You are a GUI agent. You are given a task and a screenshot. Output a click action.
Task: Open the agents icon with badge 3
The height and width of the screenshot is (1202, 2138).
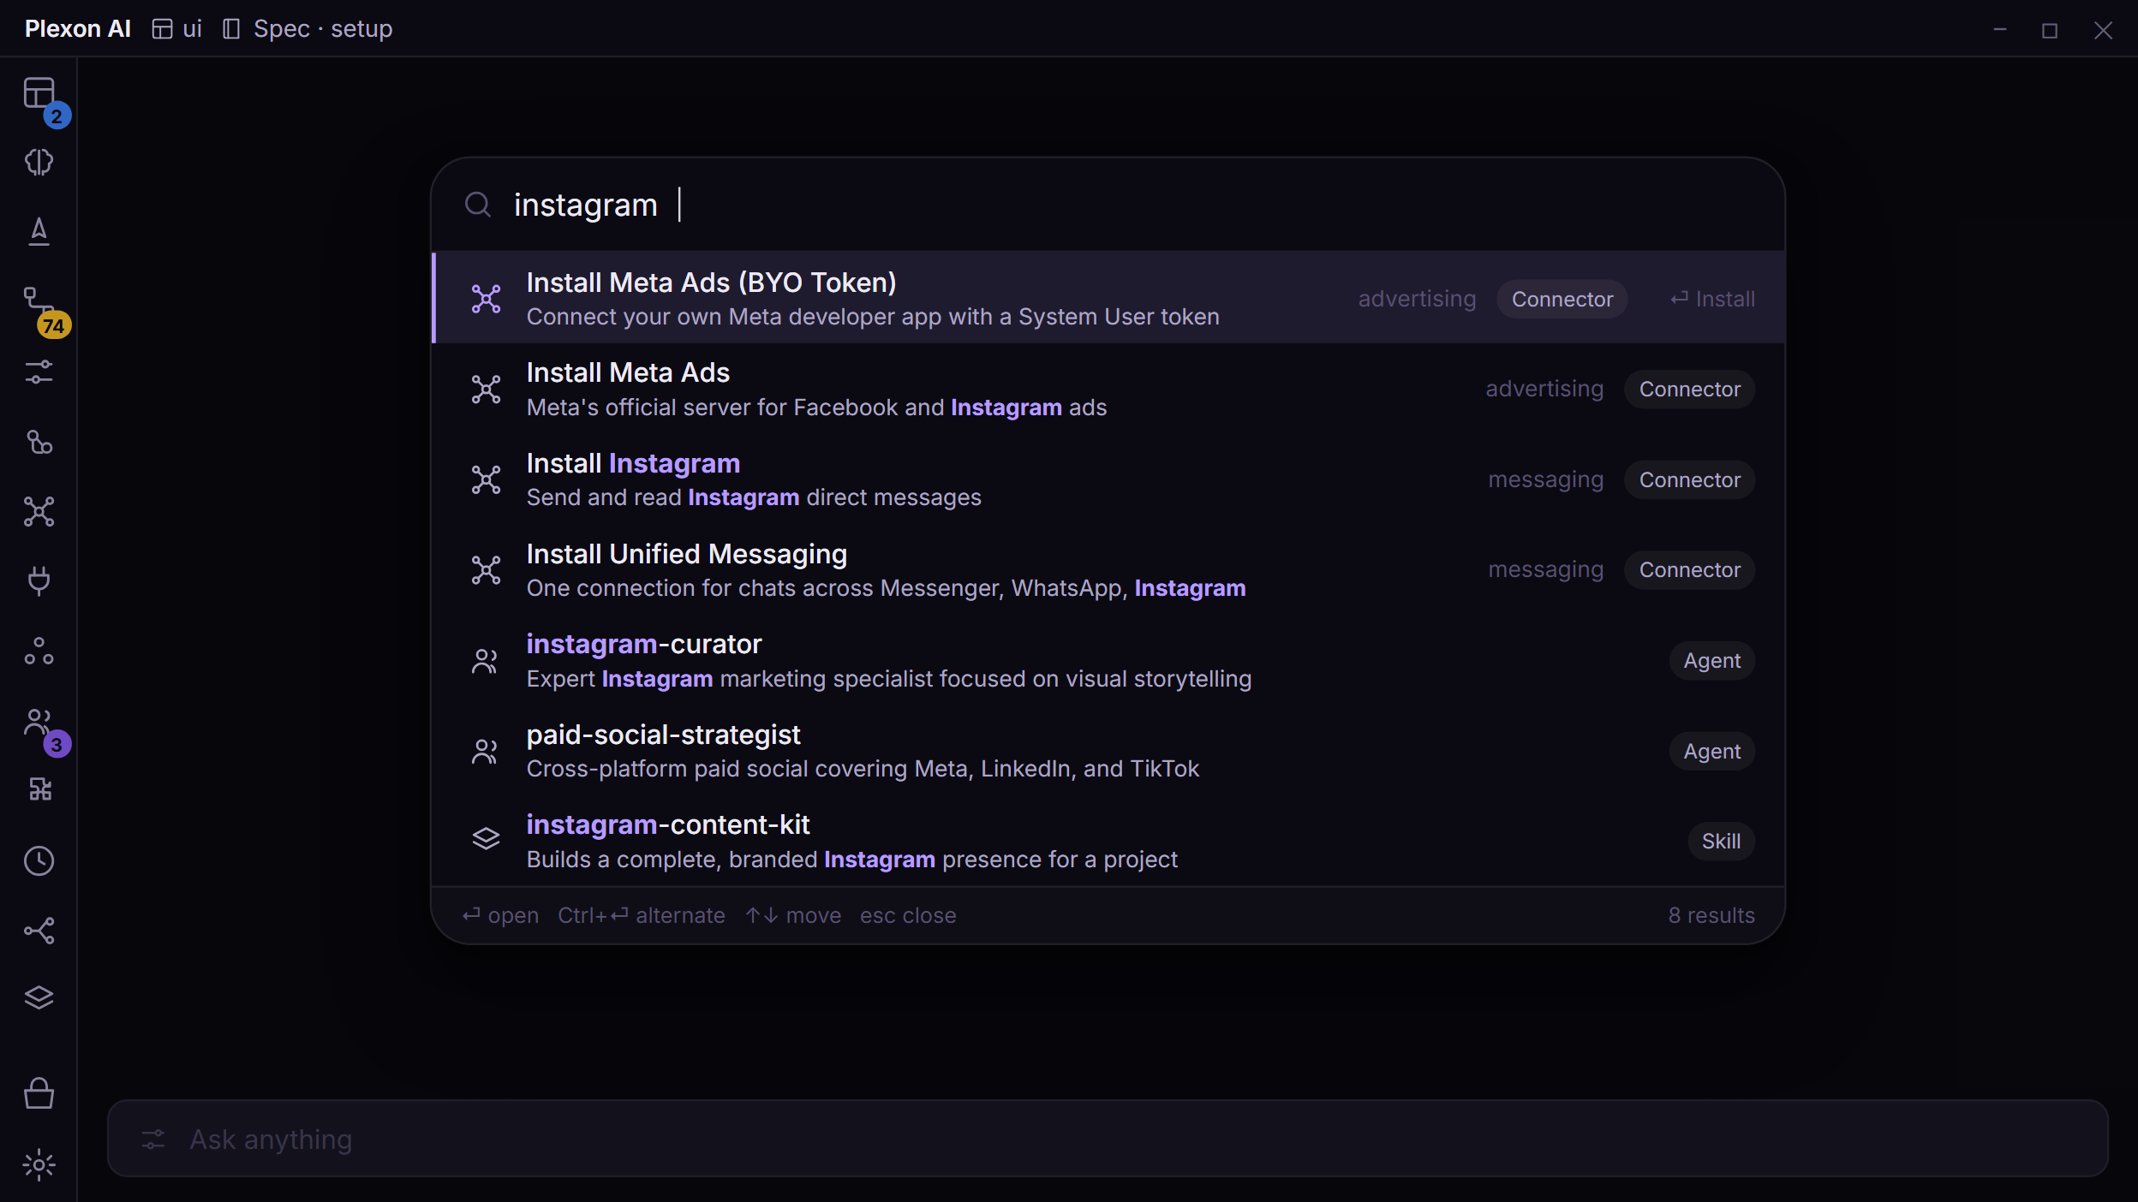pyautogui.click(x=39, y=722)
